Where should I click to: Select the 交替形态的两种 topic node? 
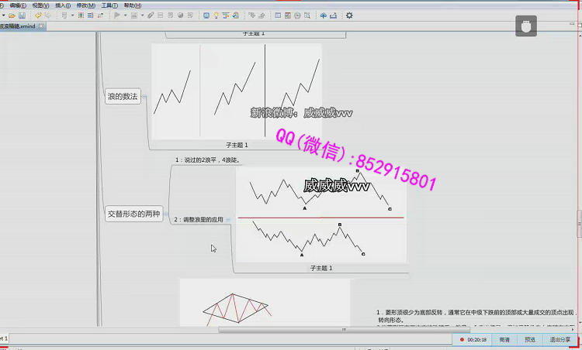[x=134, y=214]
